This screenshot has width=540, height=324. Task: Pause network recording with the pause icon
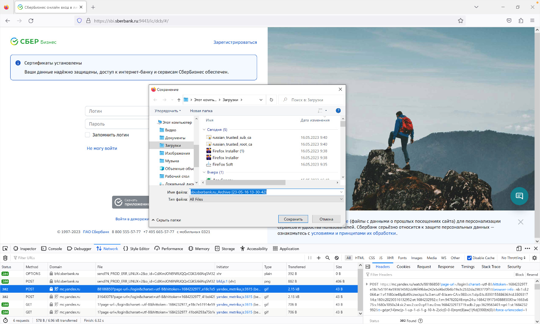pos(310,258)
